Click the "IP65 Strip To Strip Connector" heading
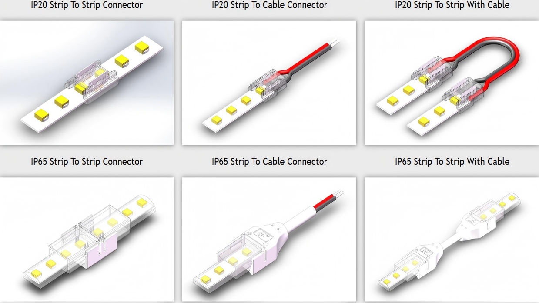 coord(87,162)
